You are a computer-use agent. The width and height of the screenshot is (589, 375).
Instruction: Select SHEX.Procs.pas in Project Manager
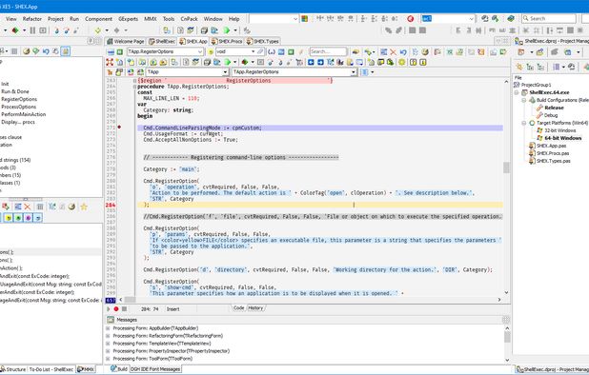click(x=553, y=153)
